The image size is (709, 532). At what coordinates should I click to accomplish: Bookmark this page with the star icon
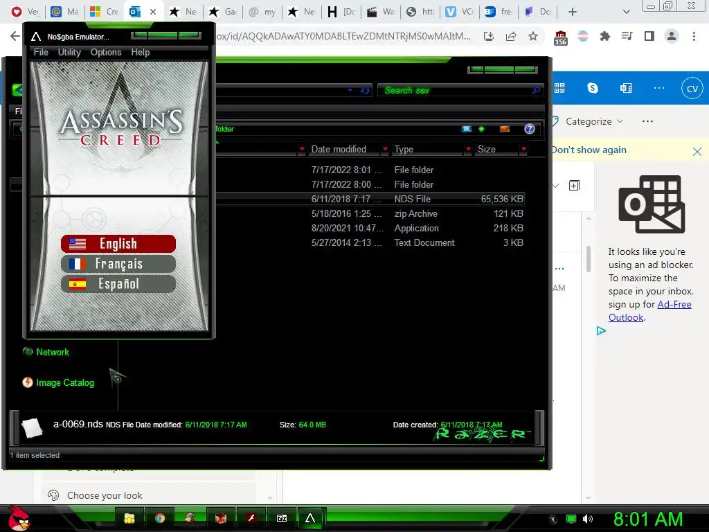(533, 36)
